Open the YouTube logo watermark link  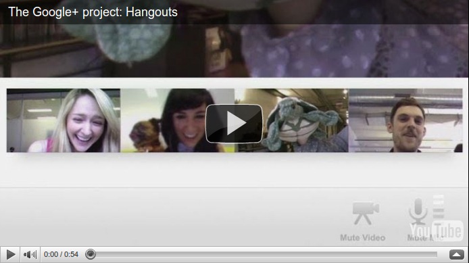point(437,231)
